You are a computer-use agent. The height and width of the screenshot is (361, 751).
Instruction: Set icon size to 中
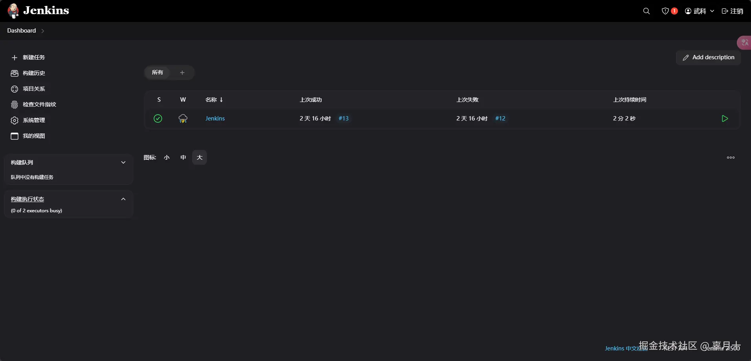(183, 157)
